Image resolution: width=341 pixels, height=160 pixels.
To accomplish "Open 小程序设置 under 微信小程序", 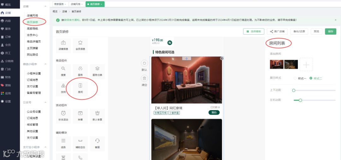I will [x=34, y=73].
